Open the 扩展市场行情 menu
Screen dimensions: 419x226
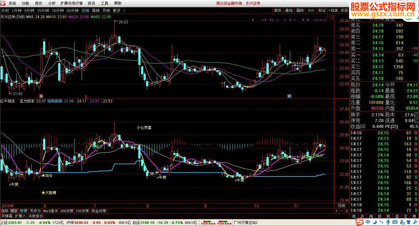point(71,3)
